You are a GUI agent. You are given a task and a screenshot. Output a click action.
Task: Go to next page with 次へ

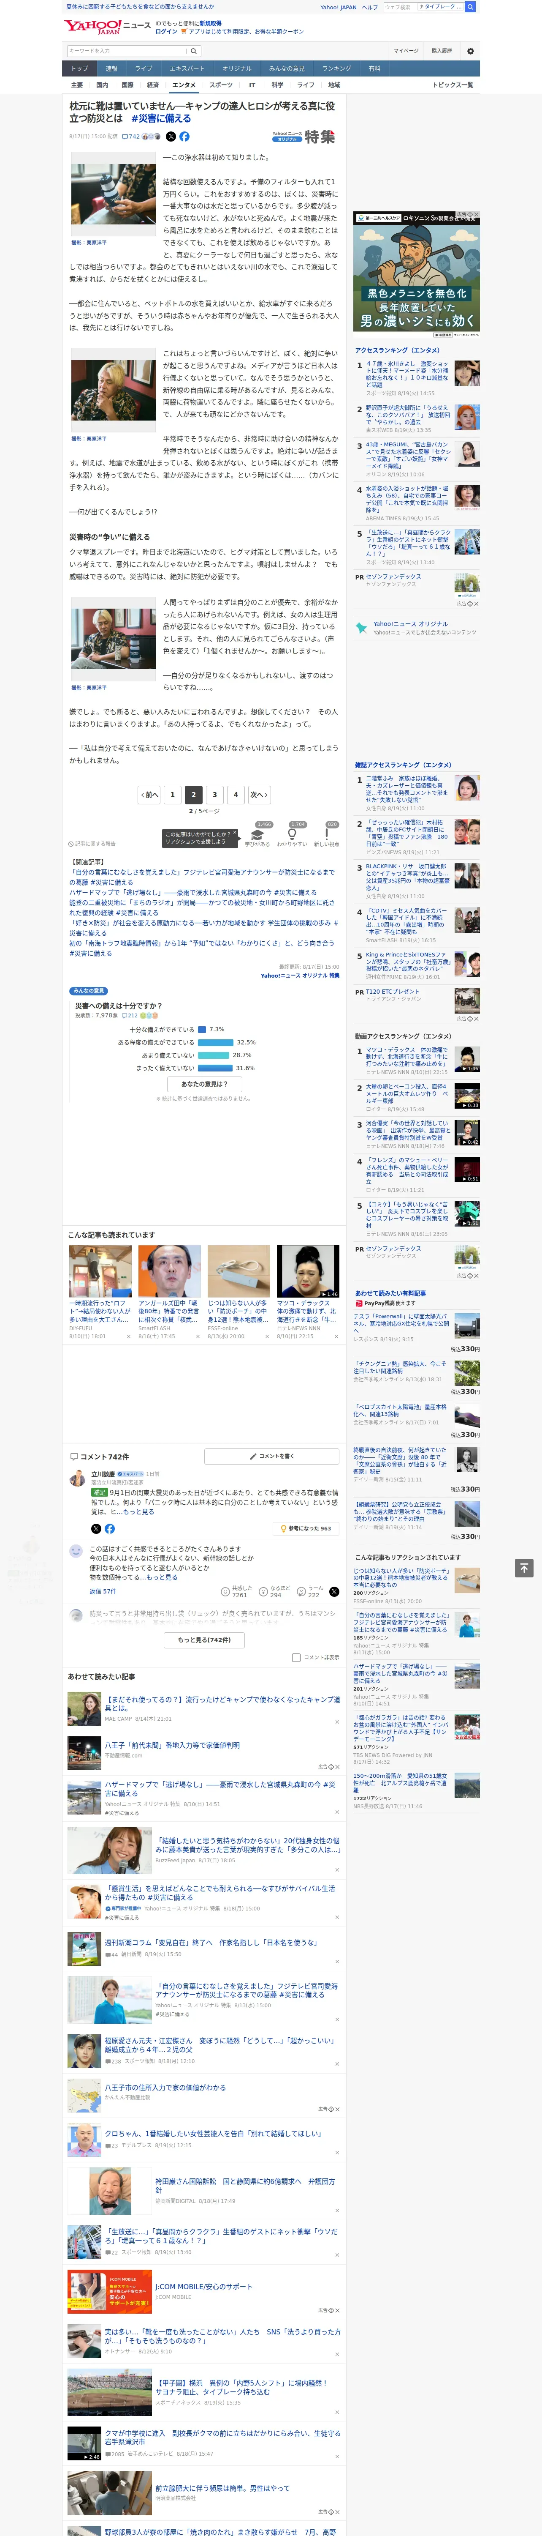pyautogui.click(x=259, y=795)
